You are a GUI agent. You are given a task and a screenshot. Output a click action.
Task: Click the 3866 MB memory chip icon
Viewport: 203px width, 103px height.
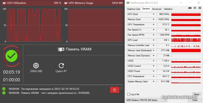pos(36,66)
